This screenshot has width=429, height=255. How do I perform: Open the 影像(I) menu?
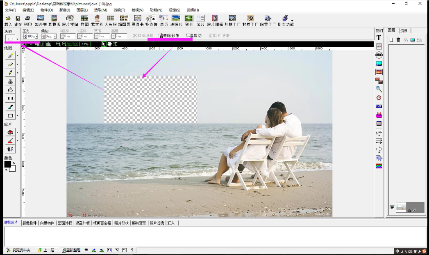pyautogui.click(x=65, y=10)
